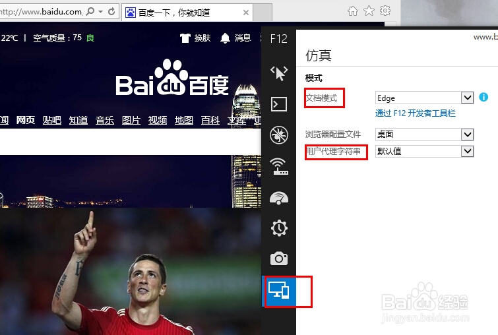This screenshot has width=498, height=335.
Task: Open a new blank tab
Action: (x=263, y=13)
